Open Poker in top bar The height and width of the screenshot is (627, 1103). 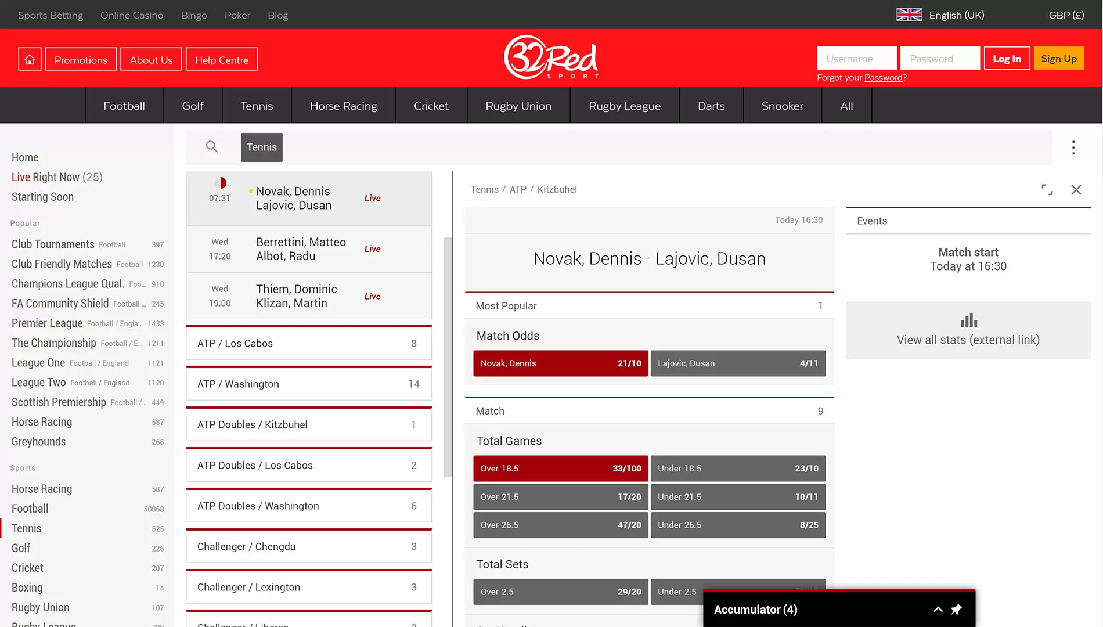pyautogui.click(x=237, y=15)
